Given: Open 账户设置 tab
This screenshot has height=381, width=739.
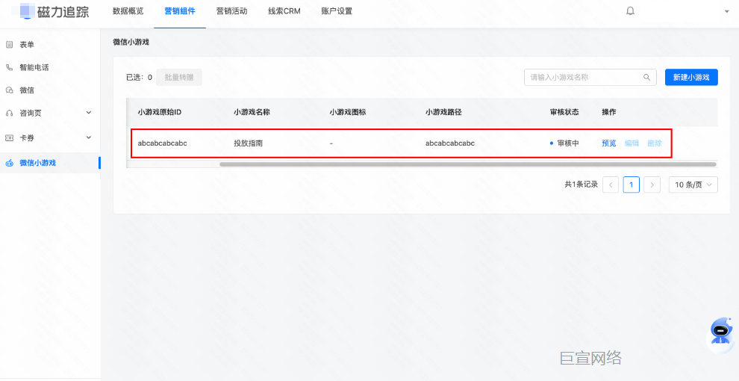Looking at the screenshot, I should click(x=337, y=11).
